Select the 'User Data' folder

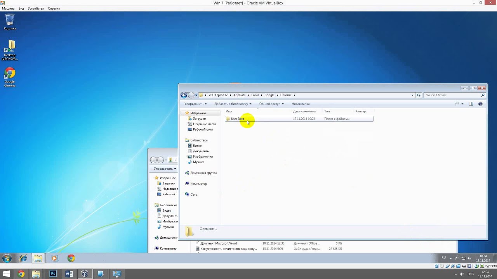(x=299, y=119)
